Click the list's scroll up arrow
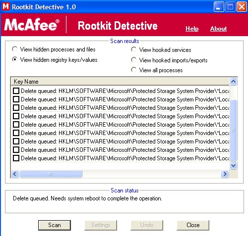248x236 pixels. click(234, 81)
